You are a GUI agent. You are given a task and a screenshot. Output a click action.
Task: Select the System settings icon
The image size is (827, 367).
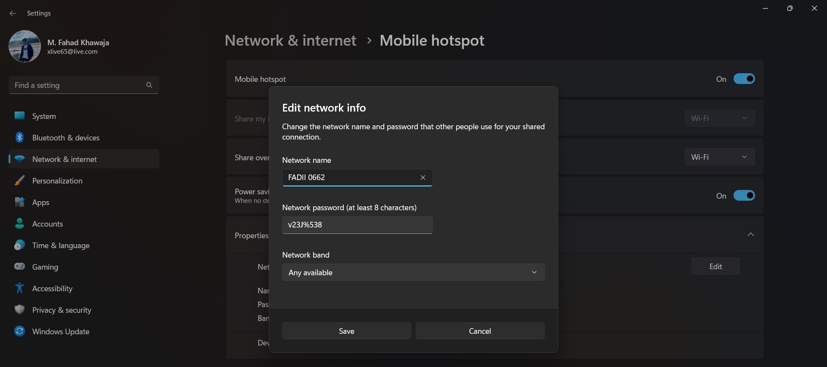(x=19, y=115)
